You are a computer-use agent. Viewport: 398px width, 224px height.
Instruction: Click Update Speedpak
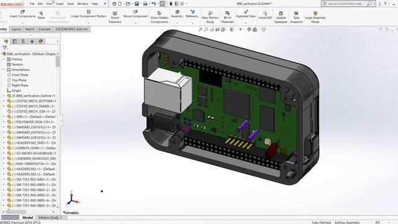pyautogui.click(x=280, y=17)
